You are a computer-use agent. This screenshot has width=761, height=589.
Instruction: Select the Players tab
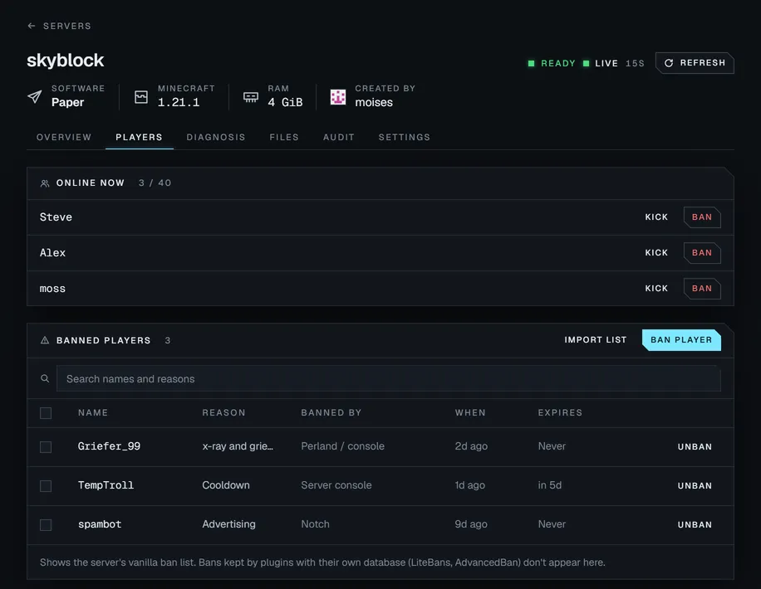tap(139, 137)
